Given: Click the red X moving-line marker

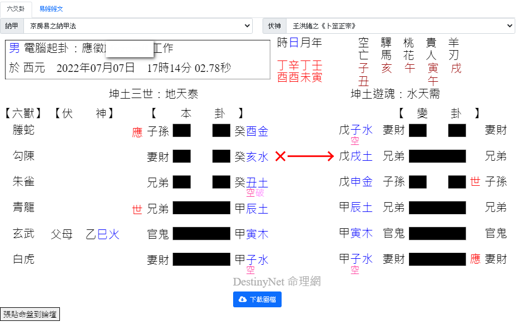Looking at the screenshot, I should tap(280, 157).
